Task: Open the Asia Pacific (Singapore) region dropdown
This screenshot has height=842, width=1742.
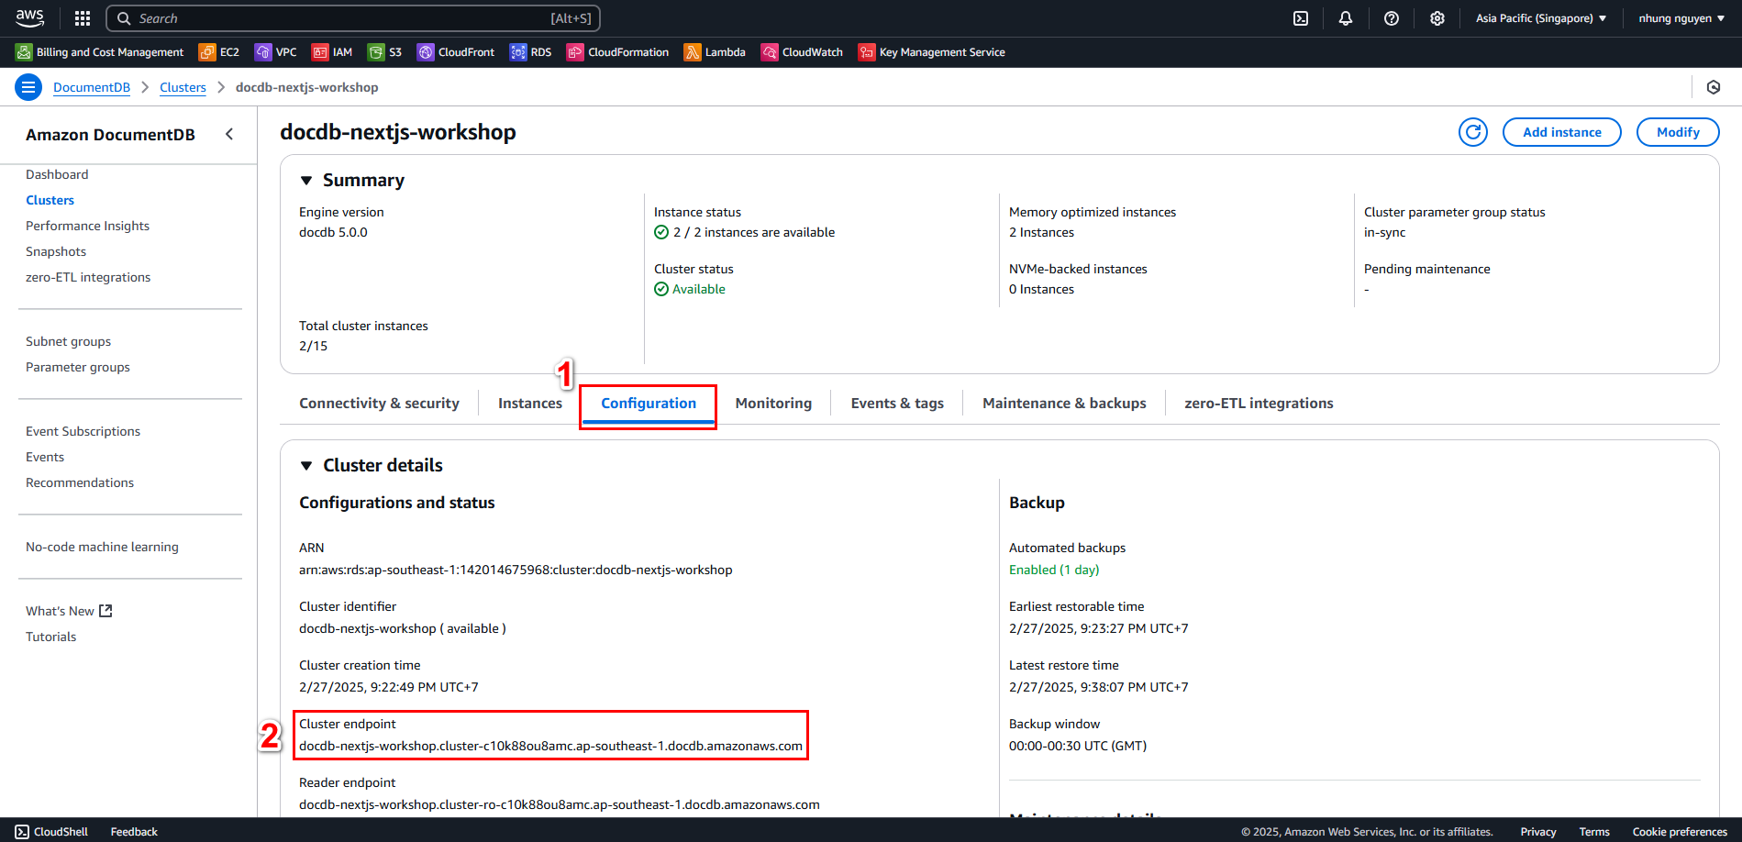Action: 1541,18
